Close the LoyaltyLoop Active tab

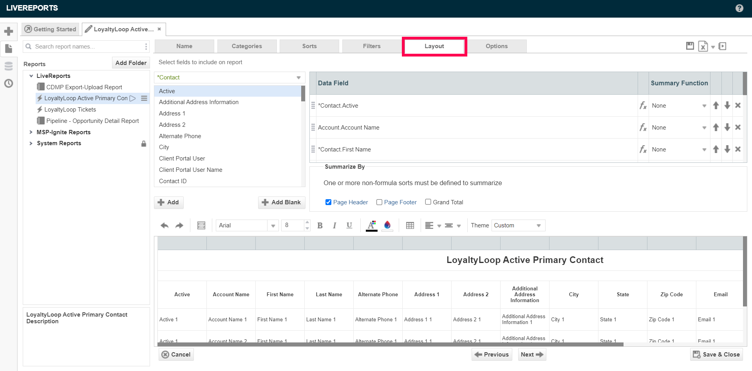(159, 29)
